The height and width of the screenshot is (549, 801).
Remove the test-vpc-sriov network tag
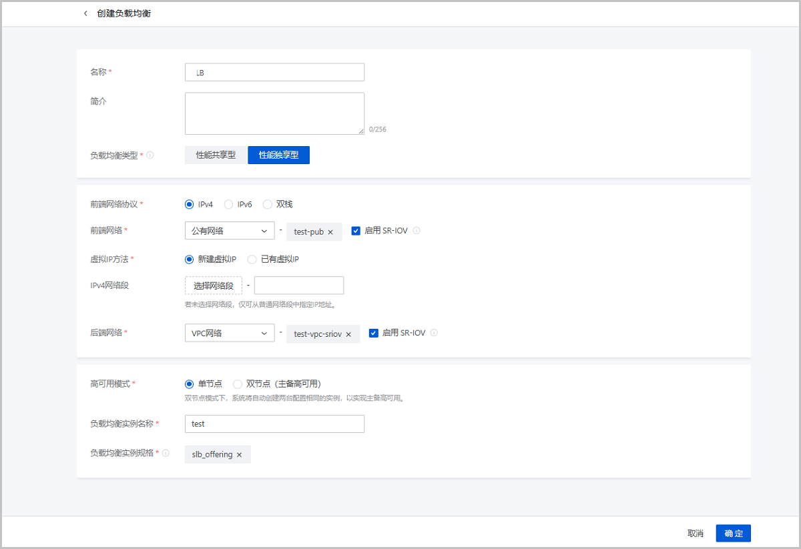348,334
